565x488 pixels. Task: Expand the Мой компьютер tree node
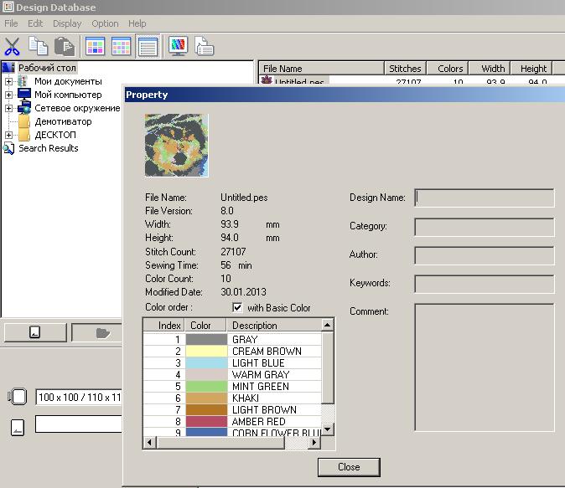point(9,95)
